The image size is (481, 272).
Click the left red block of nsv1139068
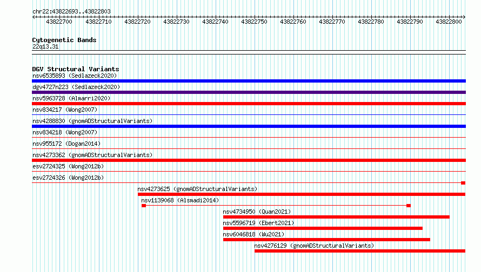pos(144,206)
